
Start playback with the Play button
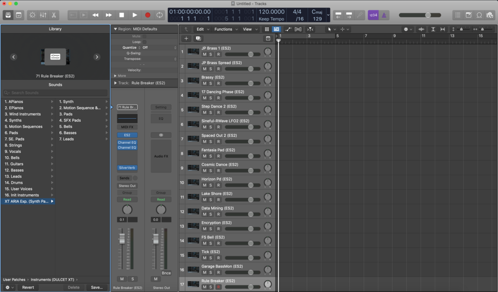(135, 15)
